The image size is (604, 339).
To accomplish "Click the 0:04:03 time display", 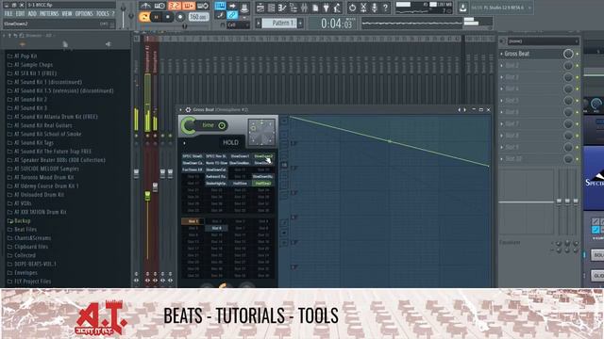I will click(336, 24).
